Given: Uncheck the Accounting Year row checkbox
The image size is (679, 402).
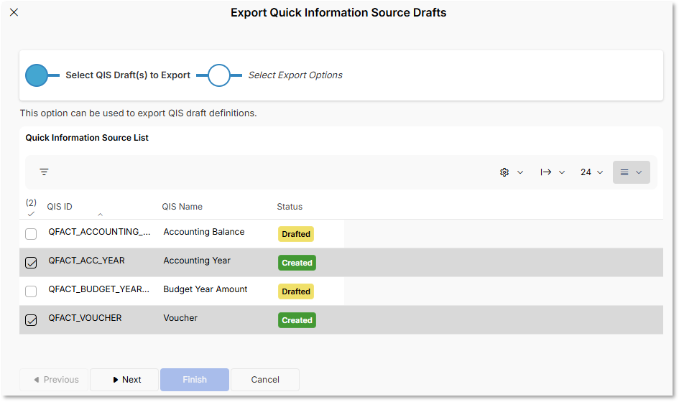Looking at the screenshot, I should (31, 263).
